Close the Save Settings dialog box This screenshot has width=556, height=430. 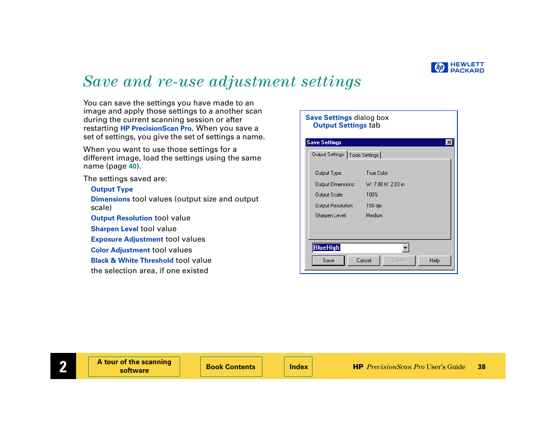point(449,142)
